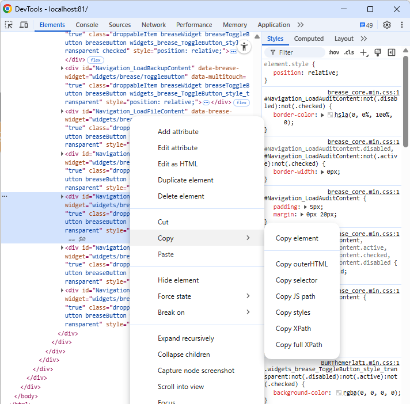Show more main DevTools tabs chevron
Screen dimensions: 410x404
pos(300,25)
